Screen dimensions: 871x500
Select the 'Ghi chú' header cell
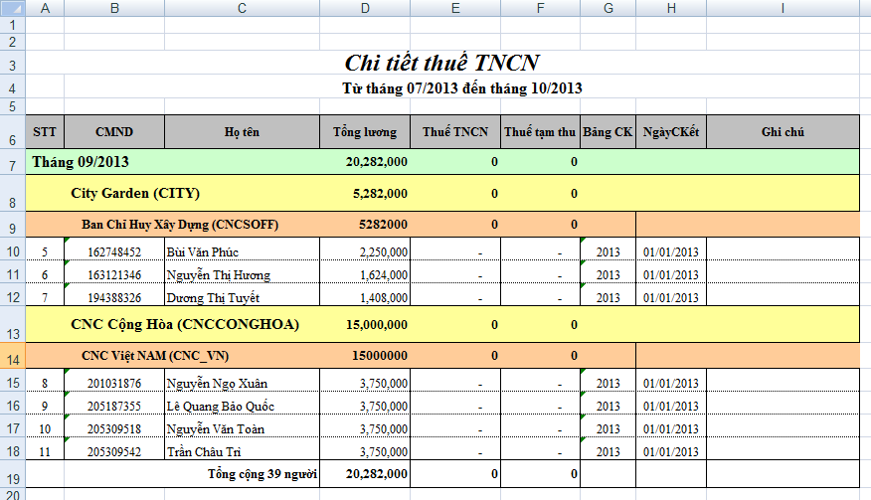coord(783,132)
